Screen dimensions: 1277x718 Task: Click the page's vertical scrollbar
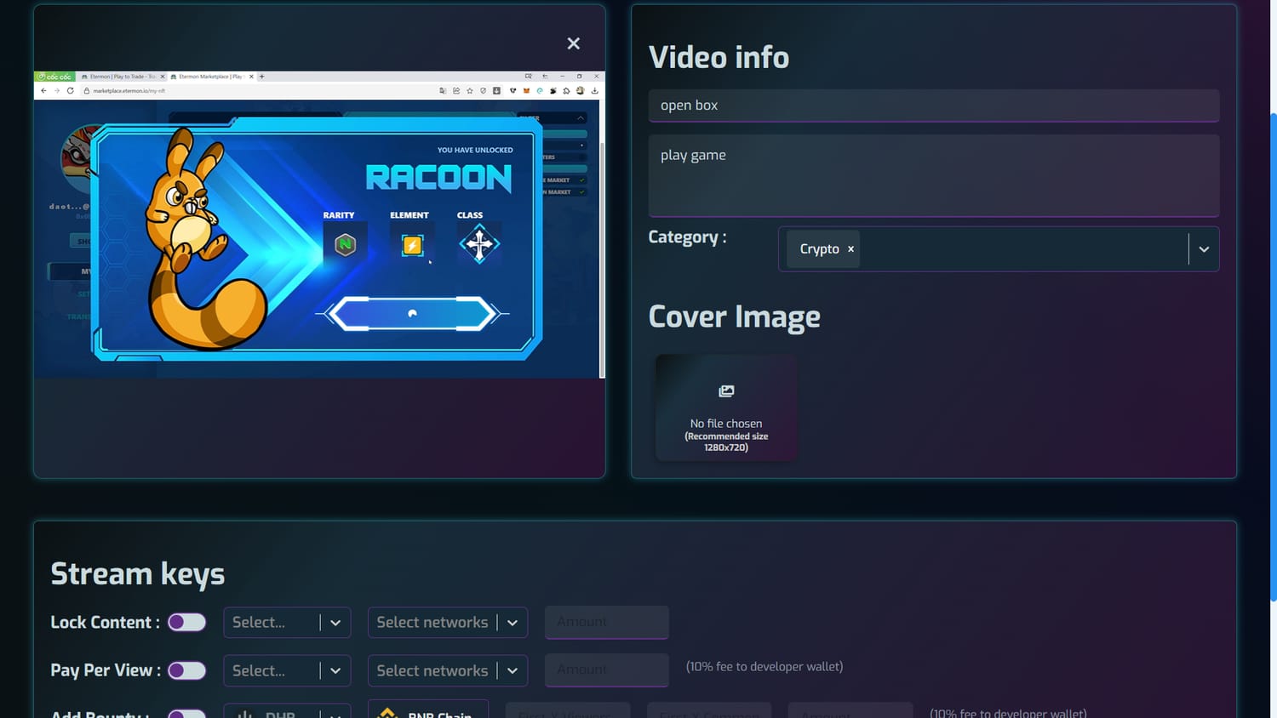[1273, 357]
